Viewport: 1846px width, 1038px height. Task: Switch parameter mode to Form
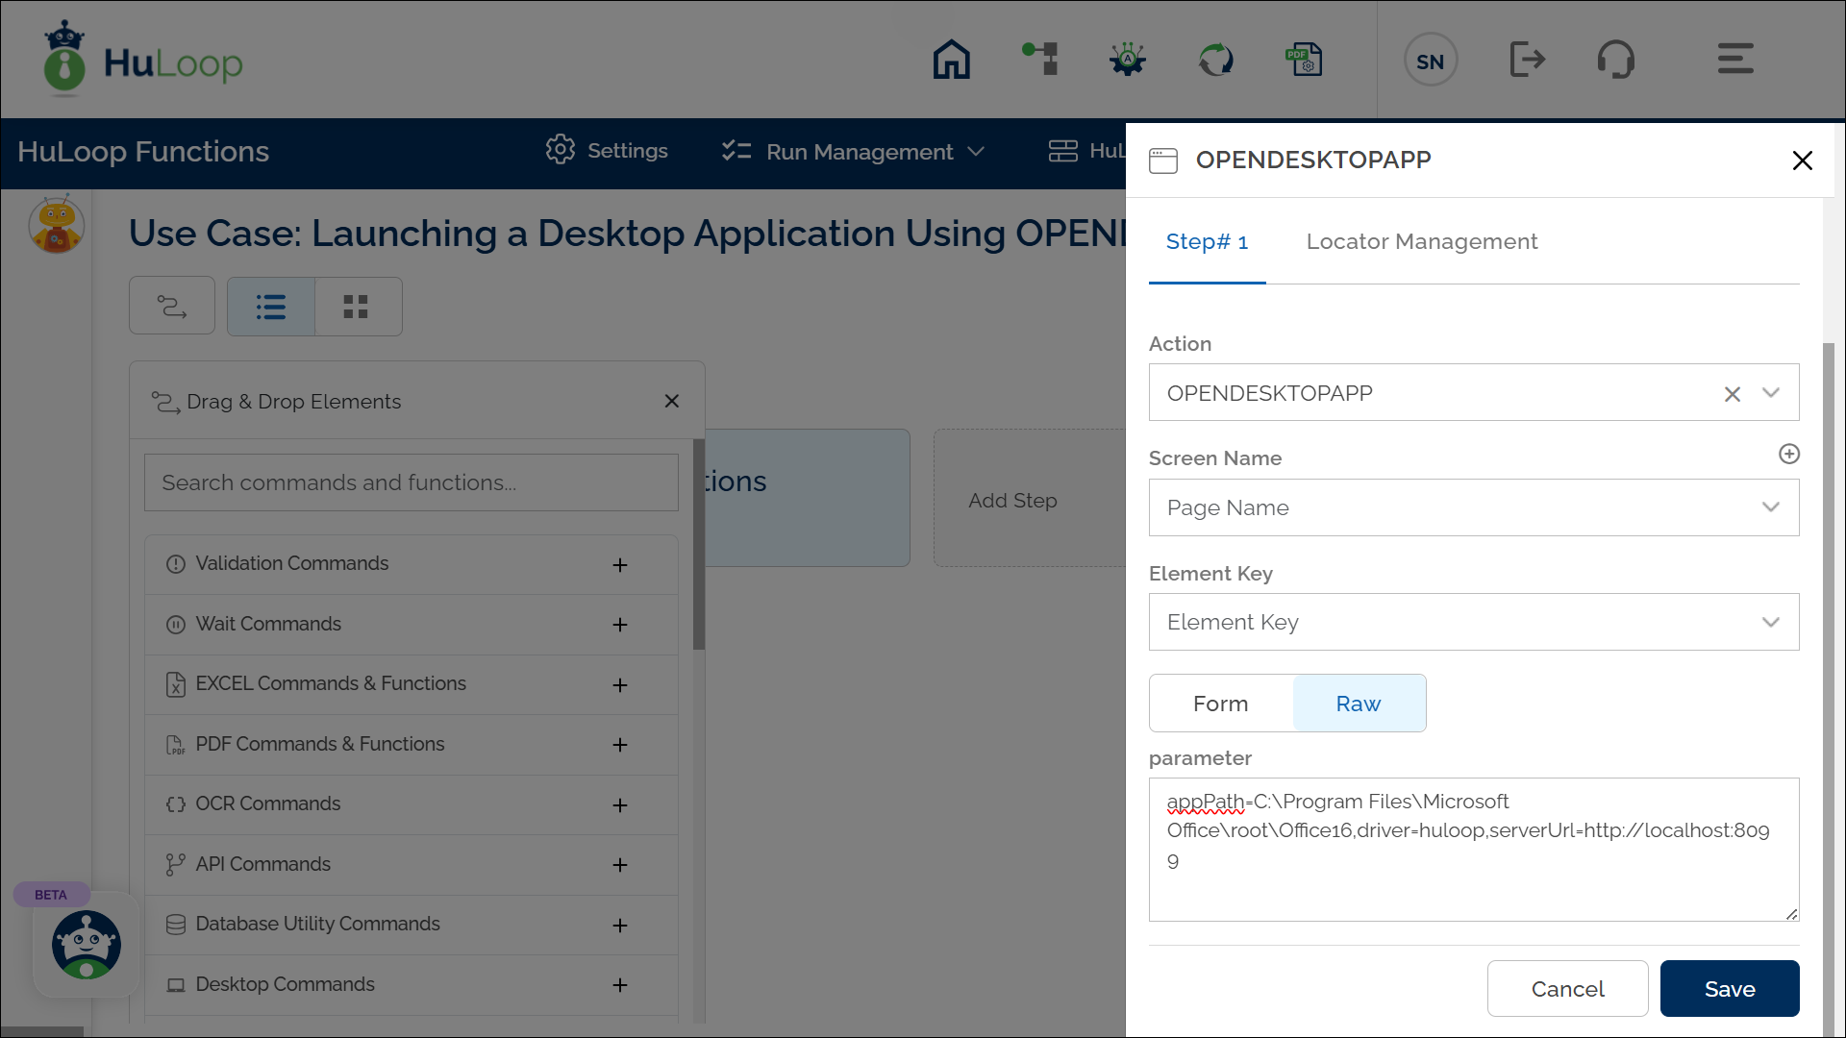pos(1220,704)
